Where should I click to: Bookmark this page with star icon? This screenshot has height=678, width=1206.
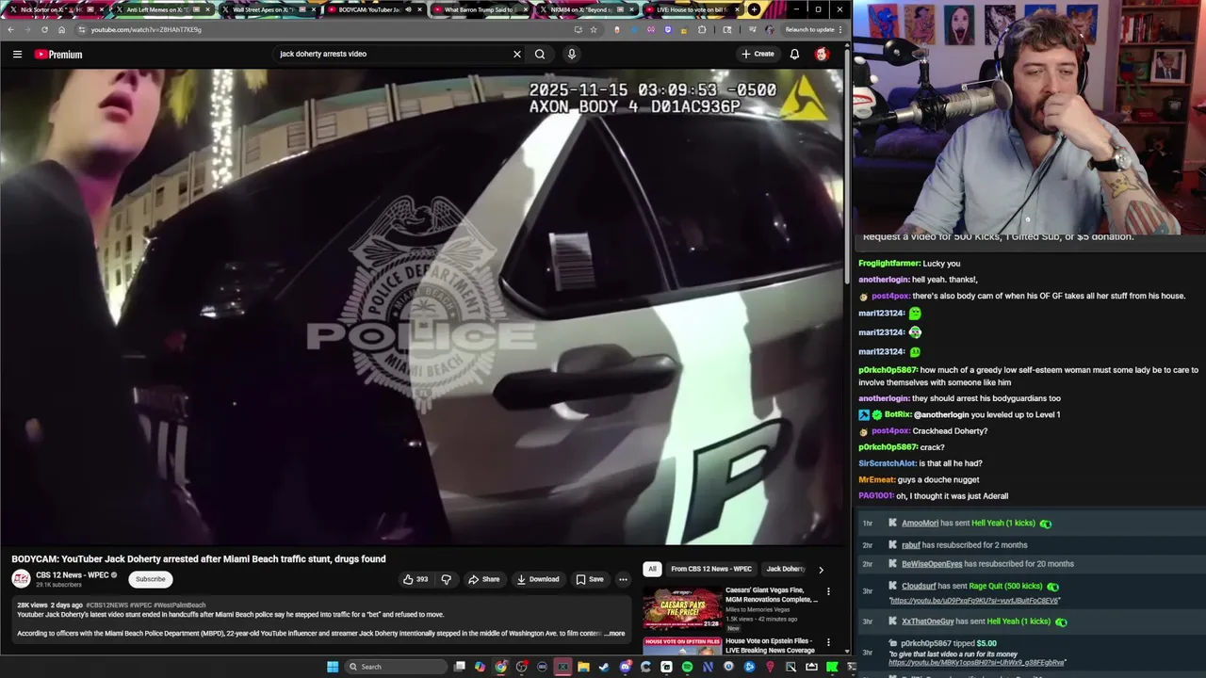593,29
